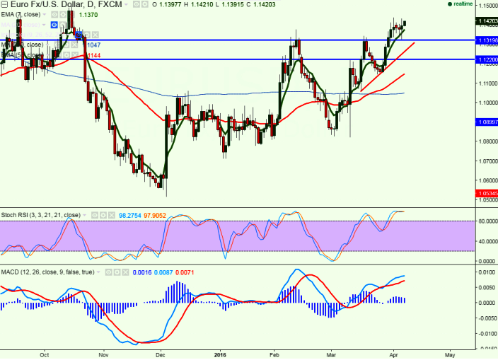Open MA (200, close) dropdown arrow
Screen dimensions: 498x360
point(48,45)
